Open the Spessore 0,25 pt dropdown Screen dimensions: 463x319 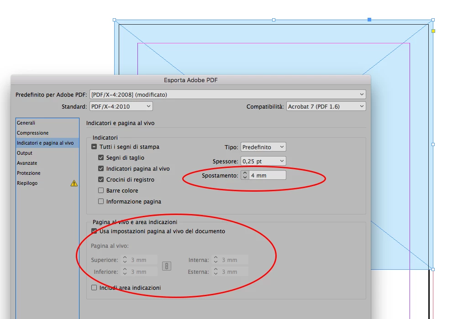(x=263, y=161)
